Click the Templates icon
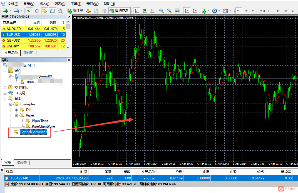The image size is (298, 193). [225, 11]
